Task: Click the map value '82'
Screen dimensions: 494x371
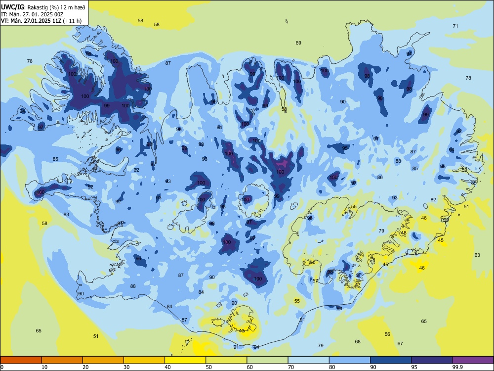Action: pyautogui.click(x=433, y=199)
